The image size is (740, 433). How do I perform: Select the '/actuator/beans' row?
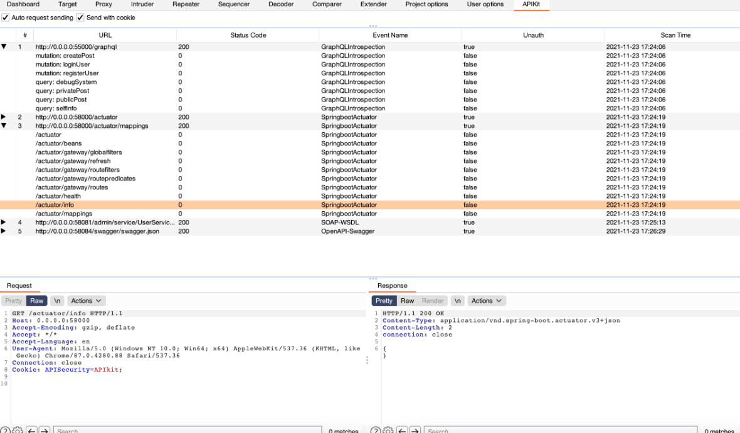click(370, 143)
